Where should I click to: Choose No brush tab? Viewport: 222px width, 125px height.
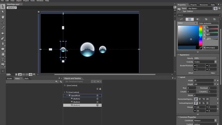point(181,19)
